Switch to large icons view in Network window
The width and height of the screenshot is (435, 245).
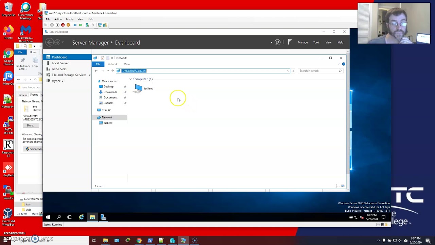click(343, 186)
